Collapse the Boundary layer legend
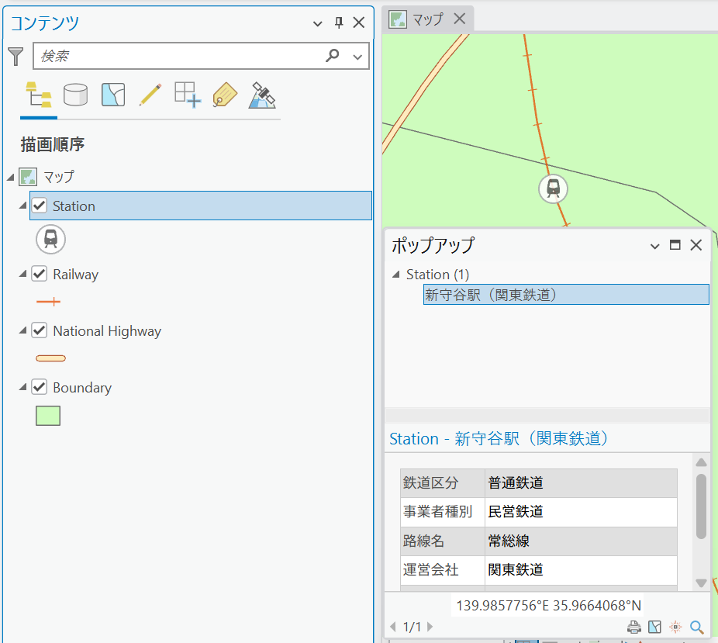718x643 pixels. (x=22, y=387)
